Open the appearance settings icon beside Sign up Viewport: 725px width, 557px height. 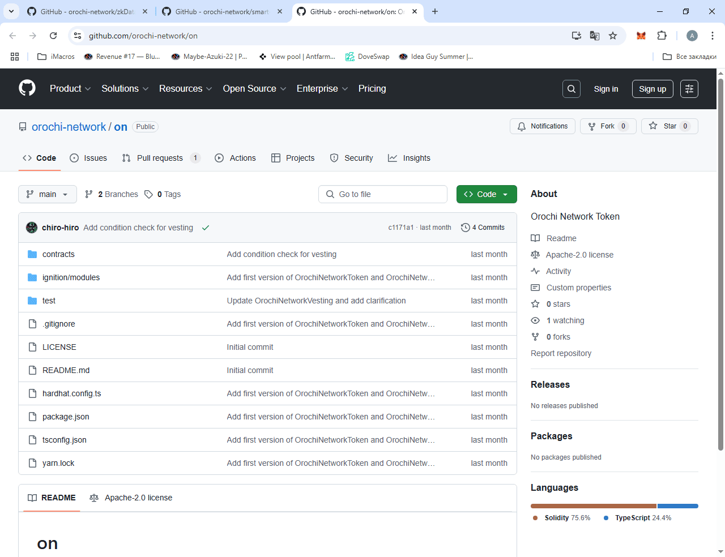tap(689, 89)
